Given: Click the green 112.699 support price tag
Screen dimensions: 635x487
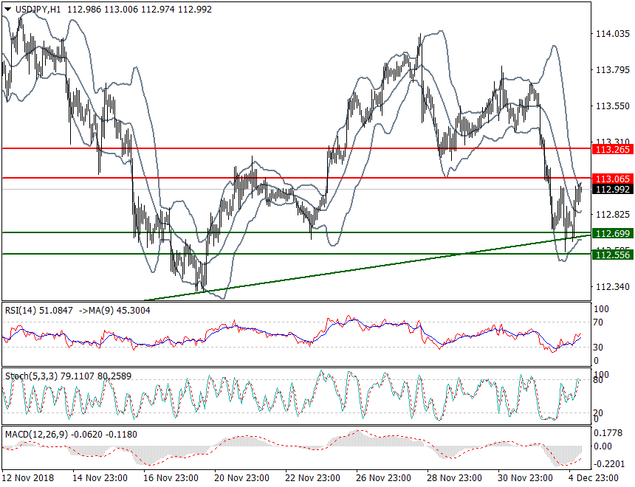Looking at the screenshot, I should (613, 233).
